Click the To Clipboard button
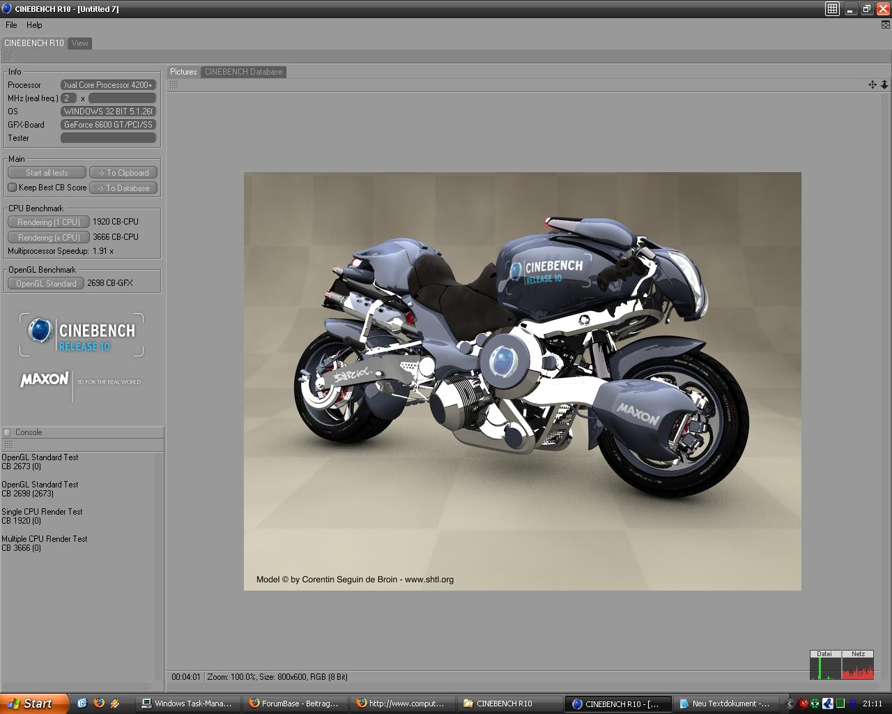The height and width of the screenshot is (714, 892). (123, 173)
